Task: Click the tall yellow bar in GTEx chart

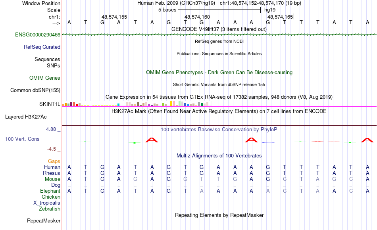Action: [171, 103]
